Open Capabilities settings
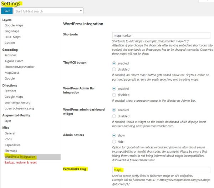This screenshot has width=214, height=188. pyautogui.click(x=12, y=145)
